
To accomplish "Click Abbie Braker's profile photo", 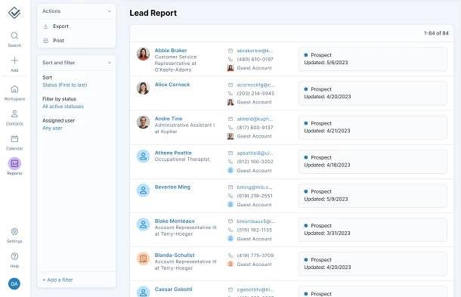I will coord(143,54).
